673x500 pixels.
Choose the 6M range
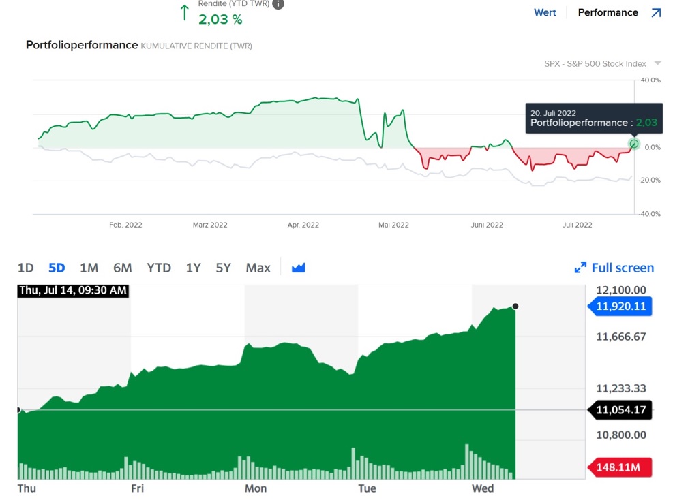pyautogui.click(x=123, y=268)
